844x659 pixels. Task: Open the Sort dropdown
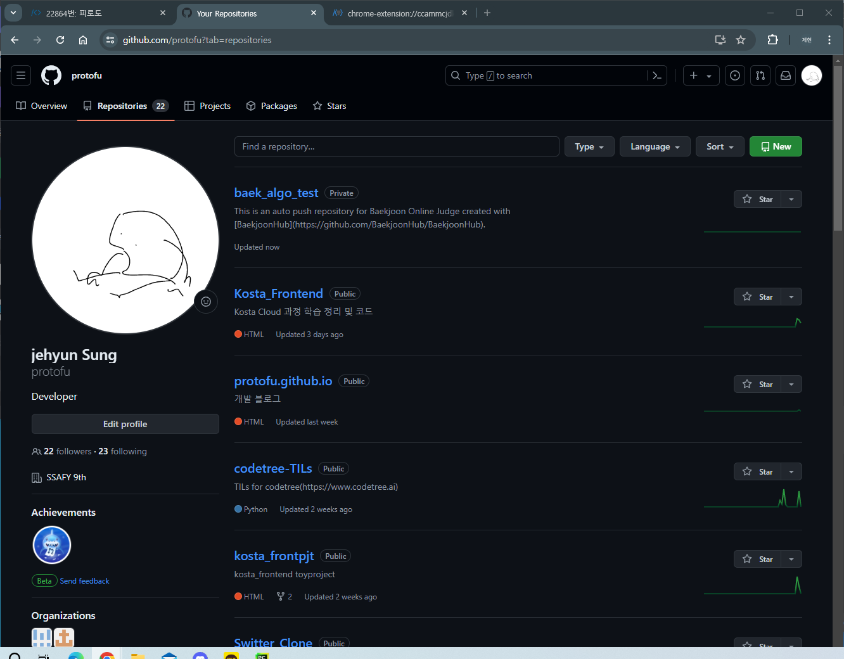(720, 146)
